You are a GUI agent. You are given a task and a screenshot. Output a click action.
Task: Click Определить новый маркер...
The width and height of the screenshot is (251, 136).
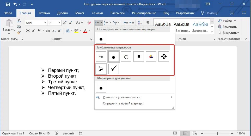pos(134,103)
